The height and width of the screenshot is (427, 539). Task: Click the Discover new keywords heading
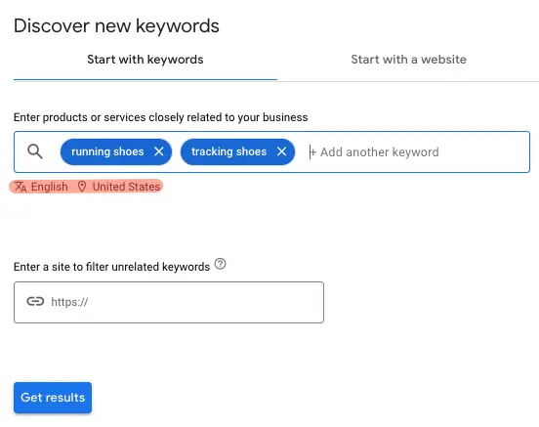116,26
